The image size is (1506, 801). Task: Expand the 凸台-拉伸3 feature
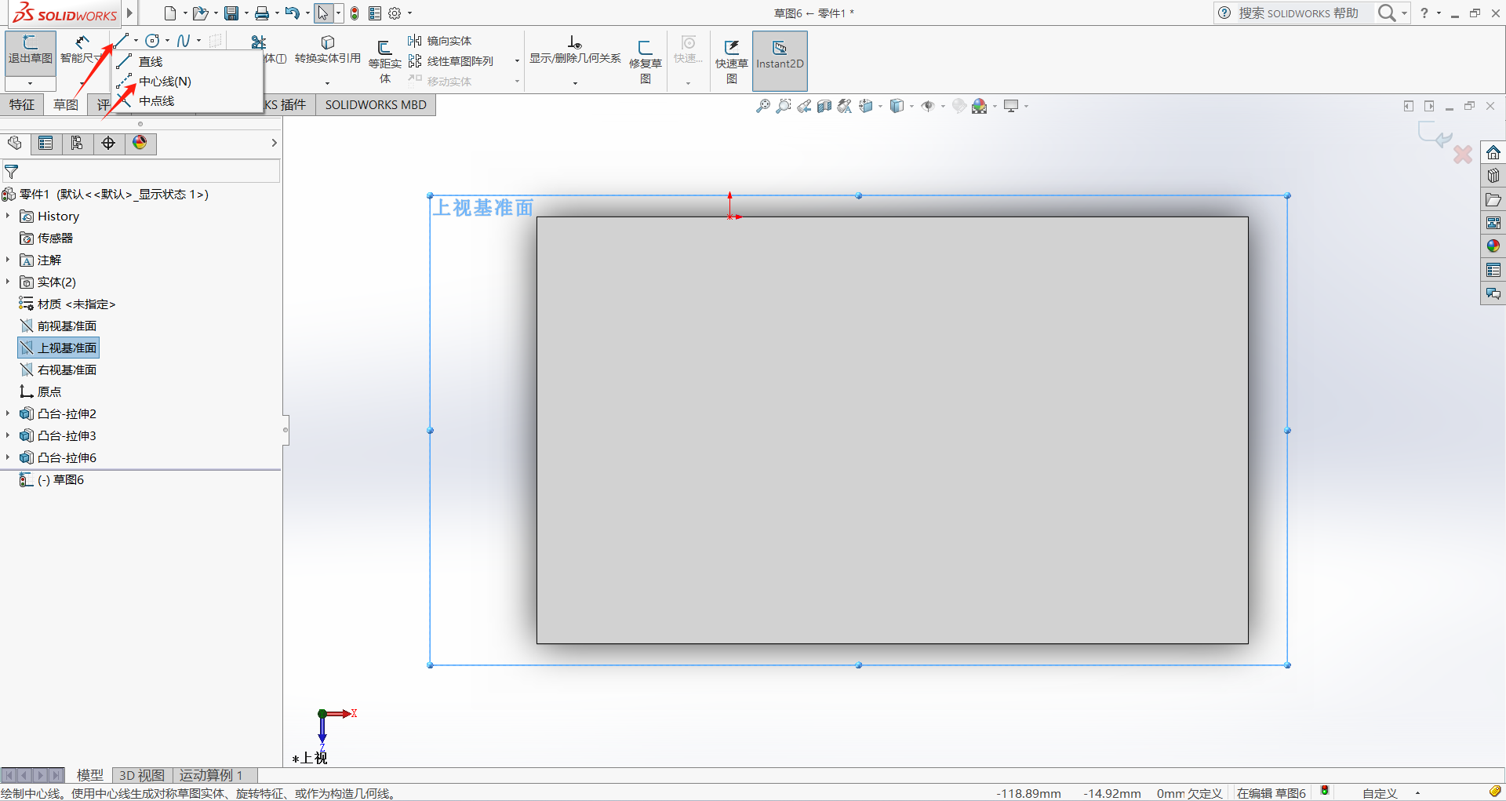(8, 435)
